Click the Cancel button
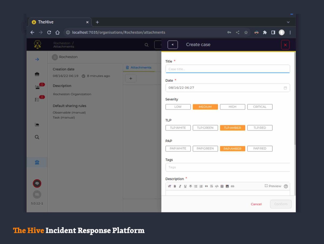Screen dimensions: 324x244 pos(256,204)
